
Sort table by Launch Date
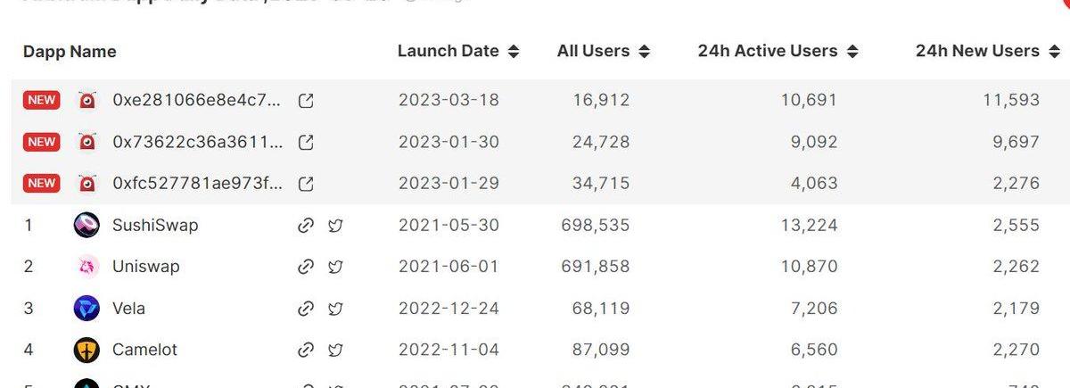458,52
